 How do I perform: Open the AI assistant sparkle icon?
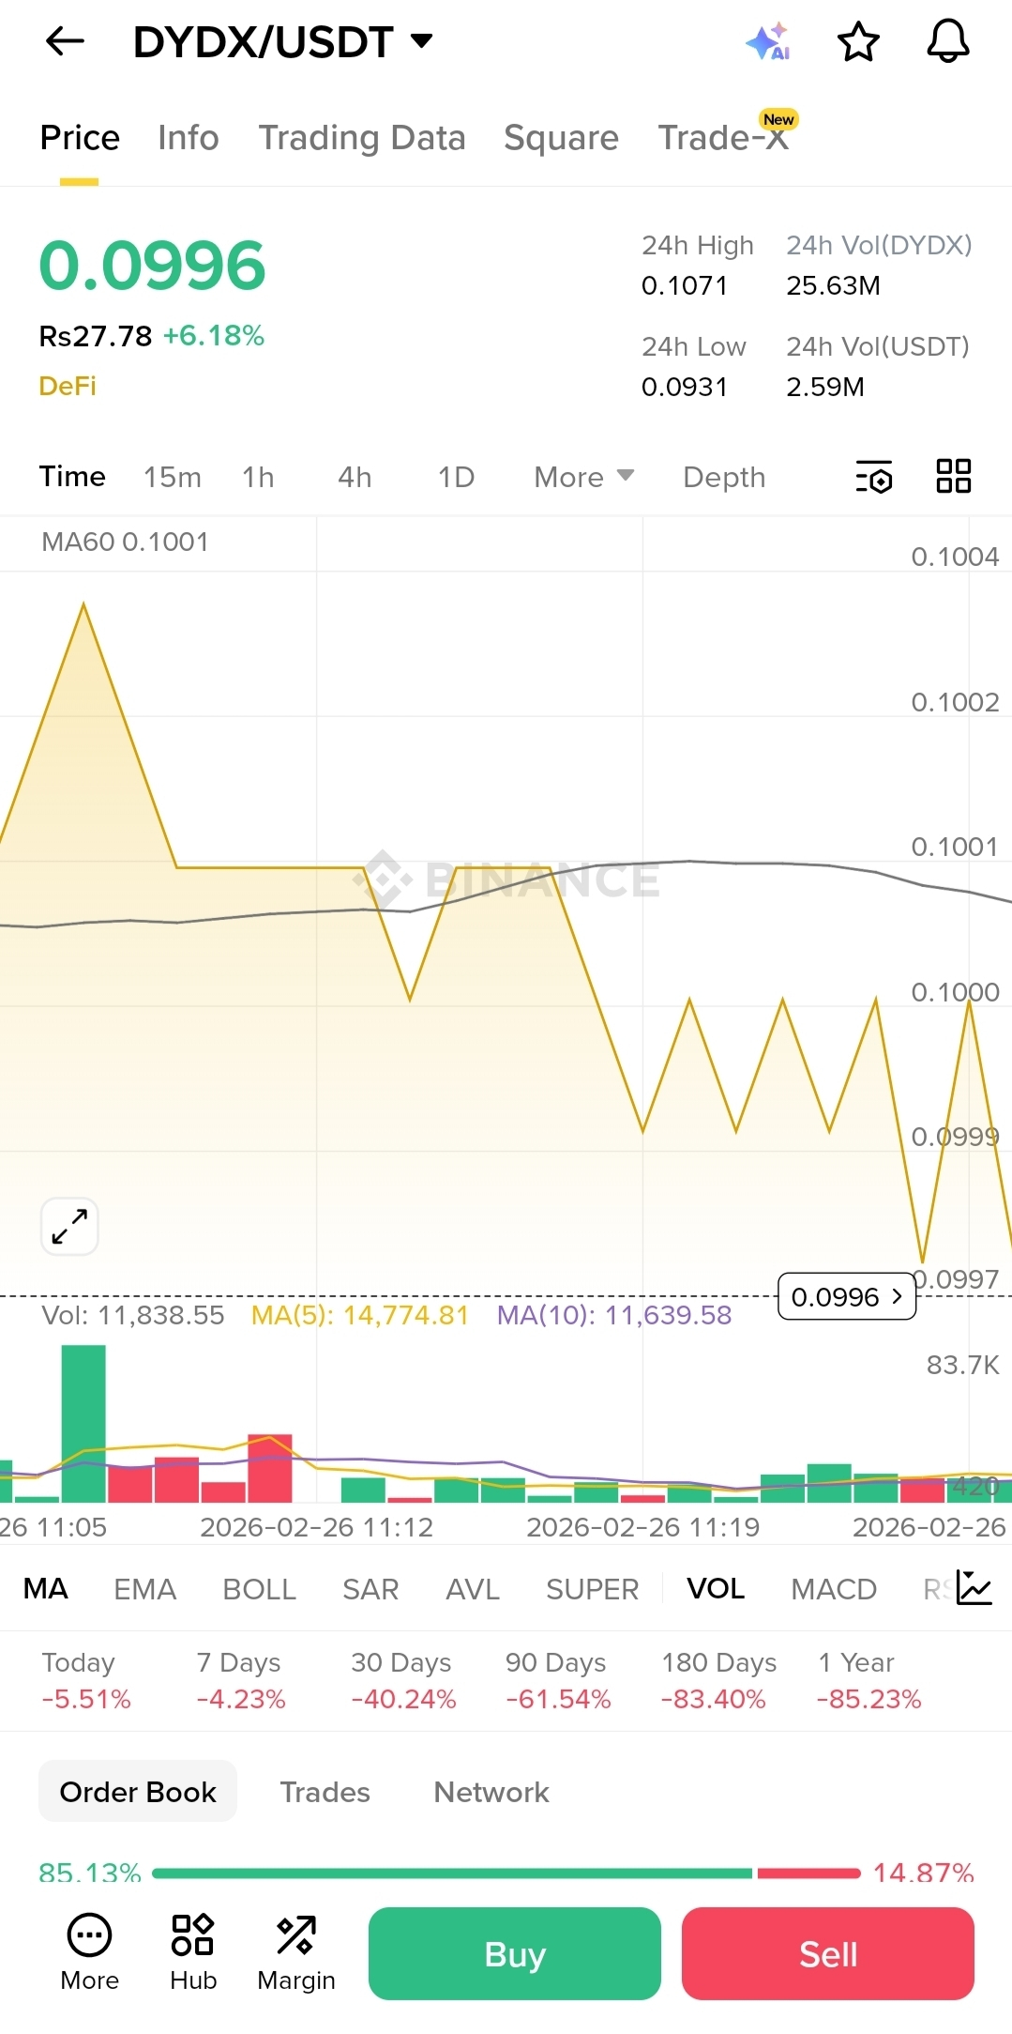click(768, 42)
